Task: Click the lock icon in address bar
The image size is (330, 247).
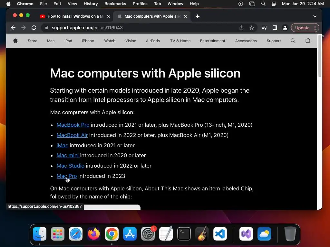Action: point(47,28)
